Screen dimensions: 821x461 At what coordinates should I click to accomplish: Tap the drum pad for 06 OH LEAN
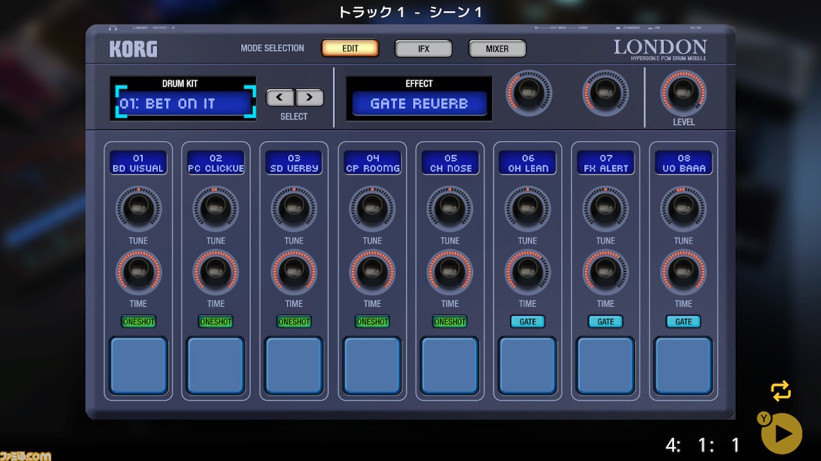(528, 365)
